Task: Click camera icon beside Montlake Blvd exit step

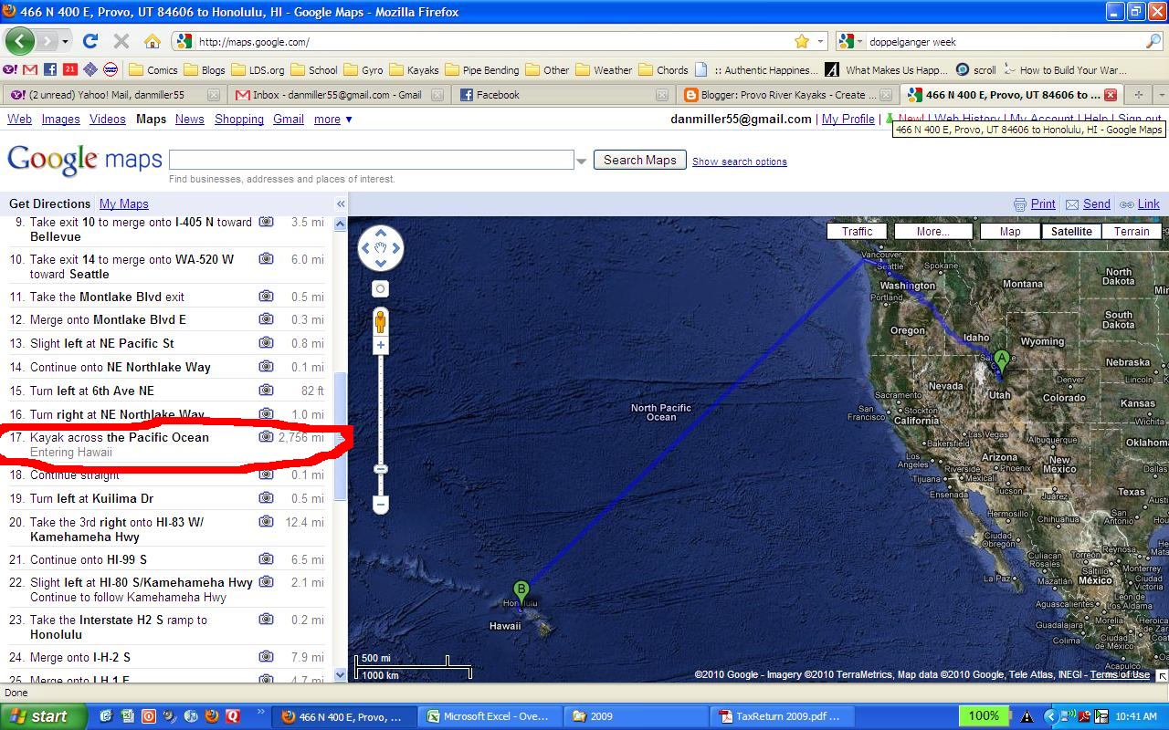Action: pos(266,296)
